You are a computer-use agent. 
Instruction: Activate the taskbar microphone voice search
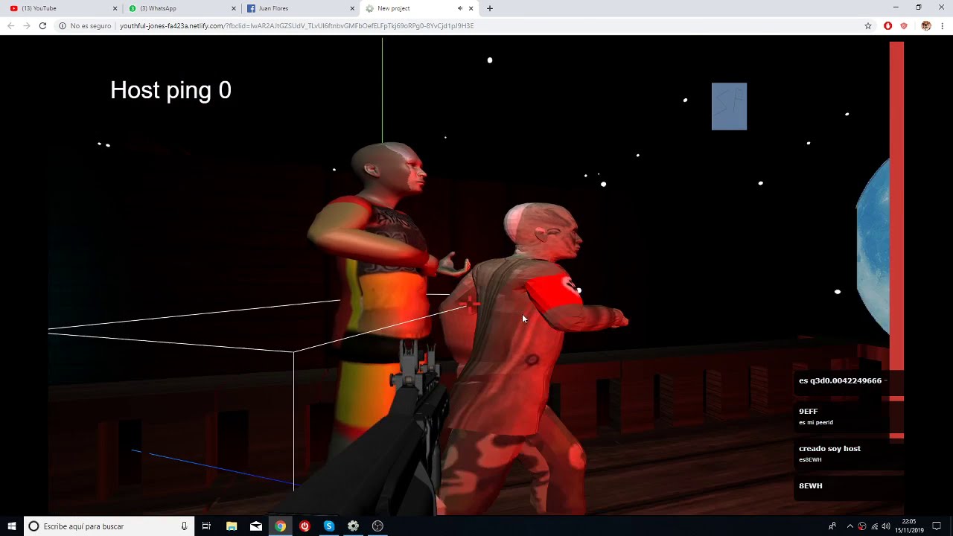click(184, 526)
